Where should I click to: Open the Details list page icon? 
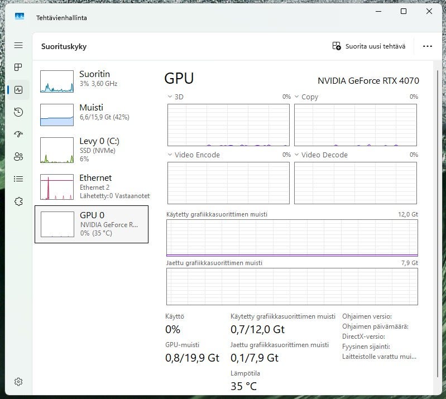(18, 179)
